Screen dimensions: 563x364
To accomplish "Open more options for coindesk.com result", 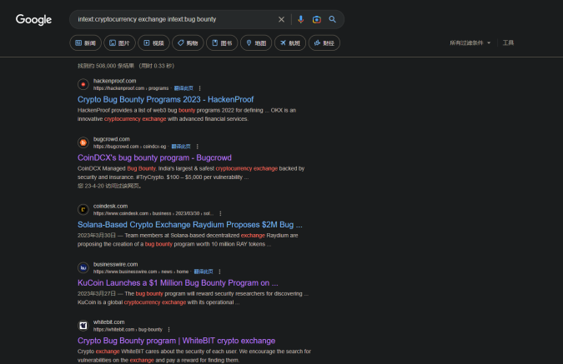I will [x=220, y=213].
